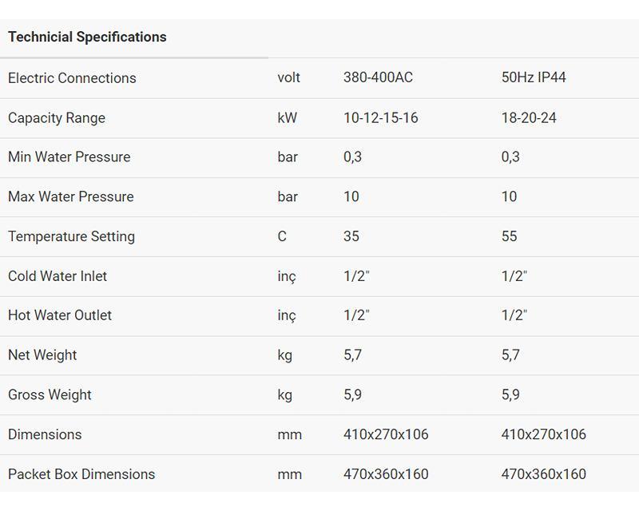
Task: Select the 380-400AC voltage value
Action: point(378,77)
